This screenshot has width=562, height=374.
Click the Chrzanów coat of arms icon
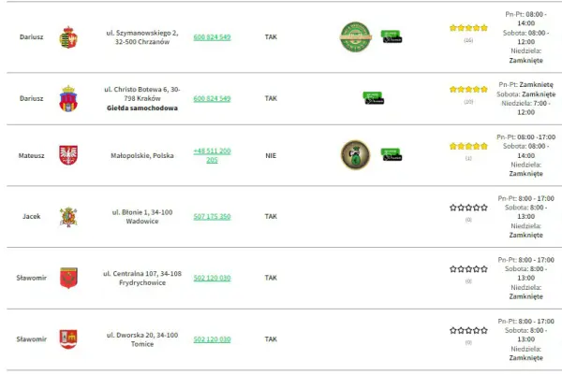tap(68, 37)
